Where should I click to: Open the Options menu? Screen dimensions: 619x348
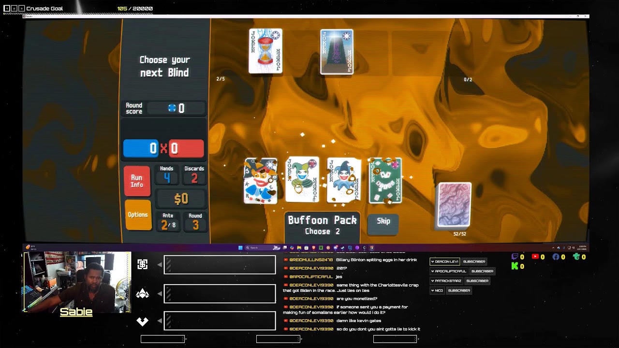[x=138, y=215]
